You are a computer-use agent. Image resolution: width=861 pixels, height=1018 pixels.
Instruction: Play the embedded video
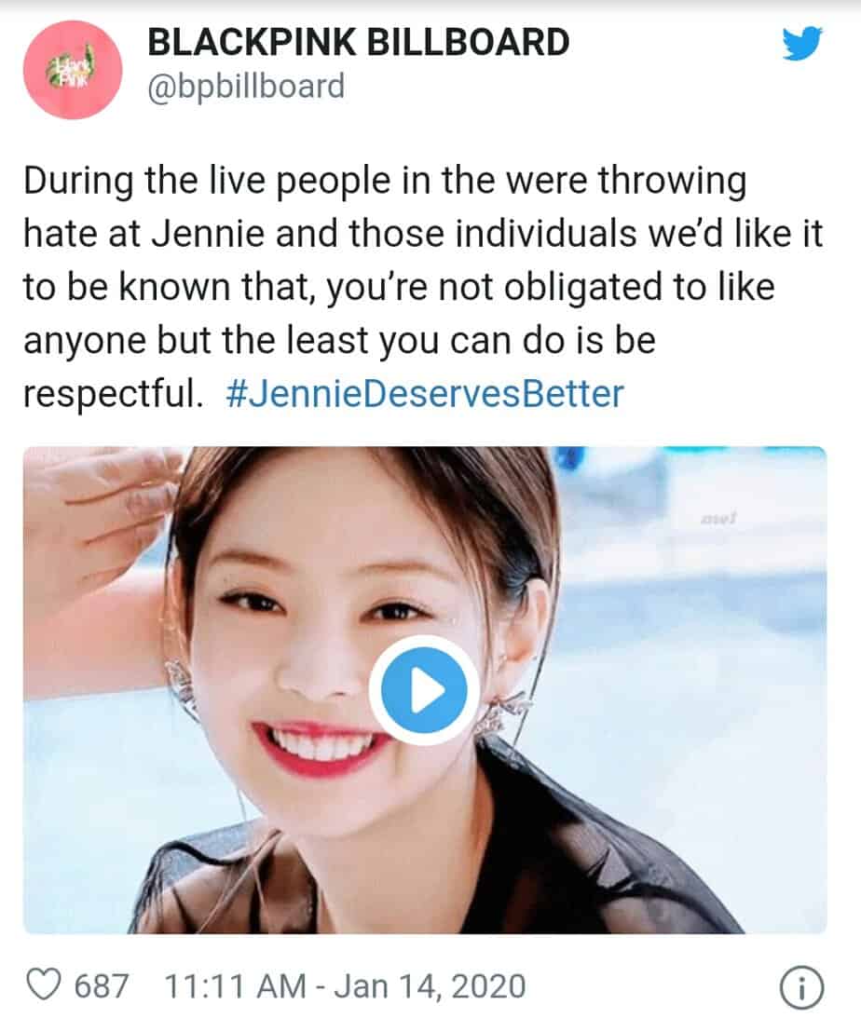424,689
